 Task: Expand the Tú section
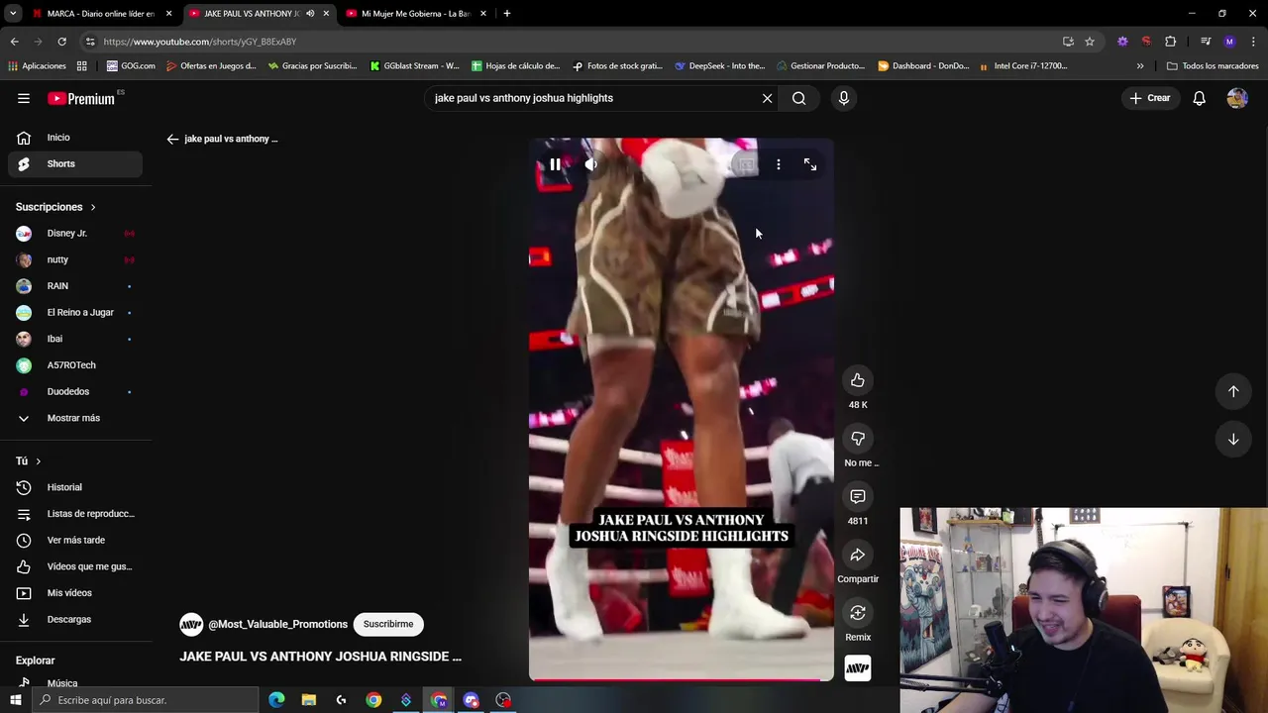tap(28, 460)
